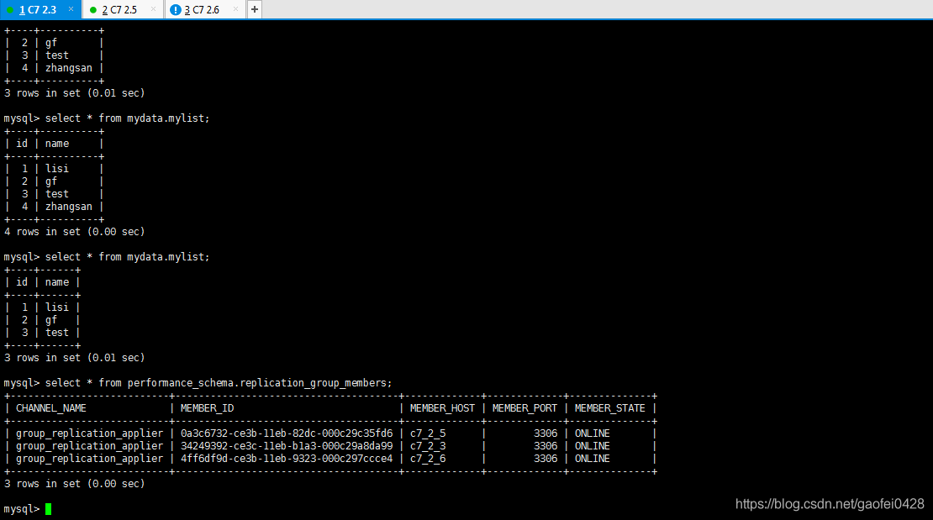This screenshot has height=520, width=933.
Task: Click the MEMBER_PORT column header
Action: 524,408
